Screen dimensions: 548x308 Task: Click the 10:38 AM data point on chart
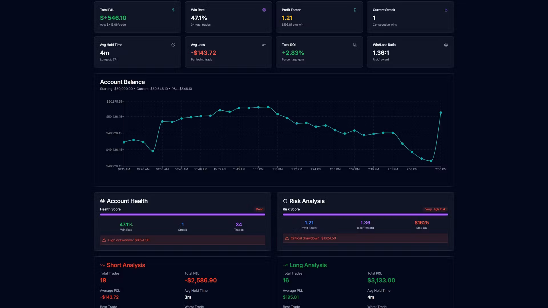pos(162,121)
